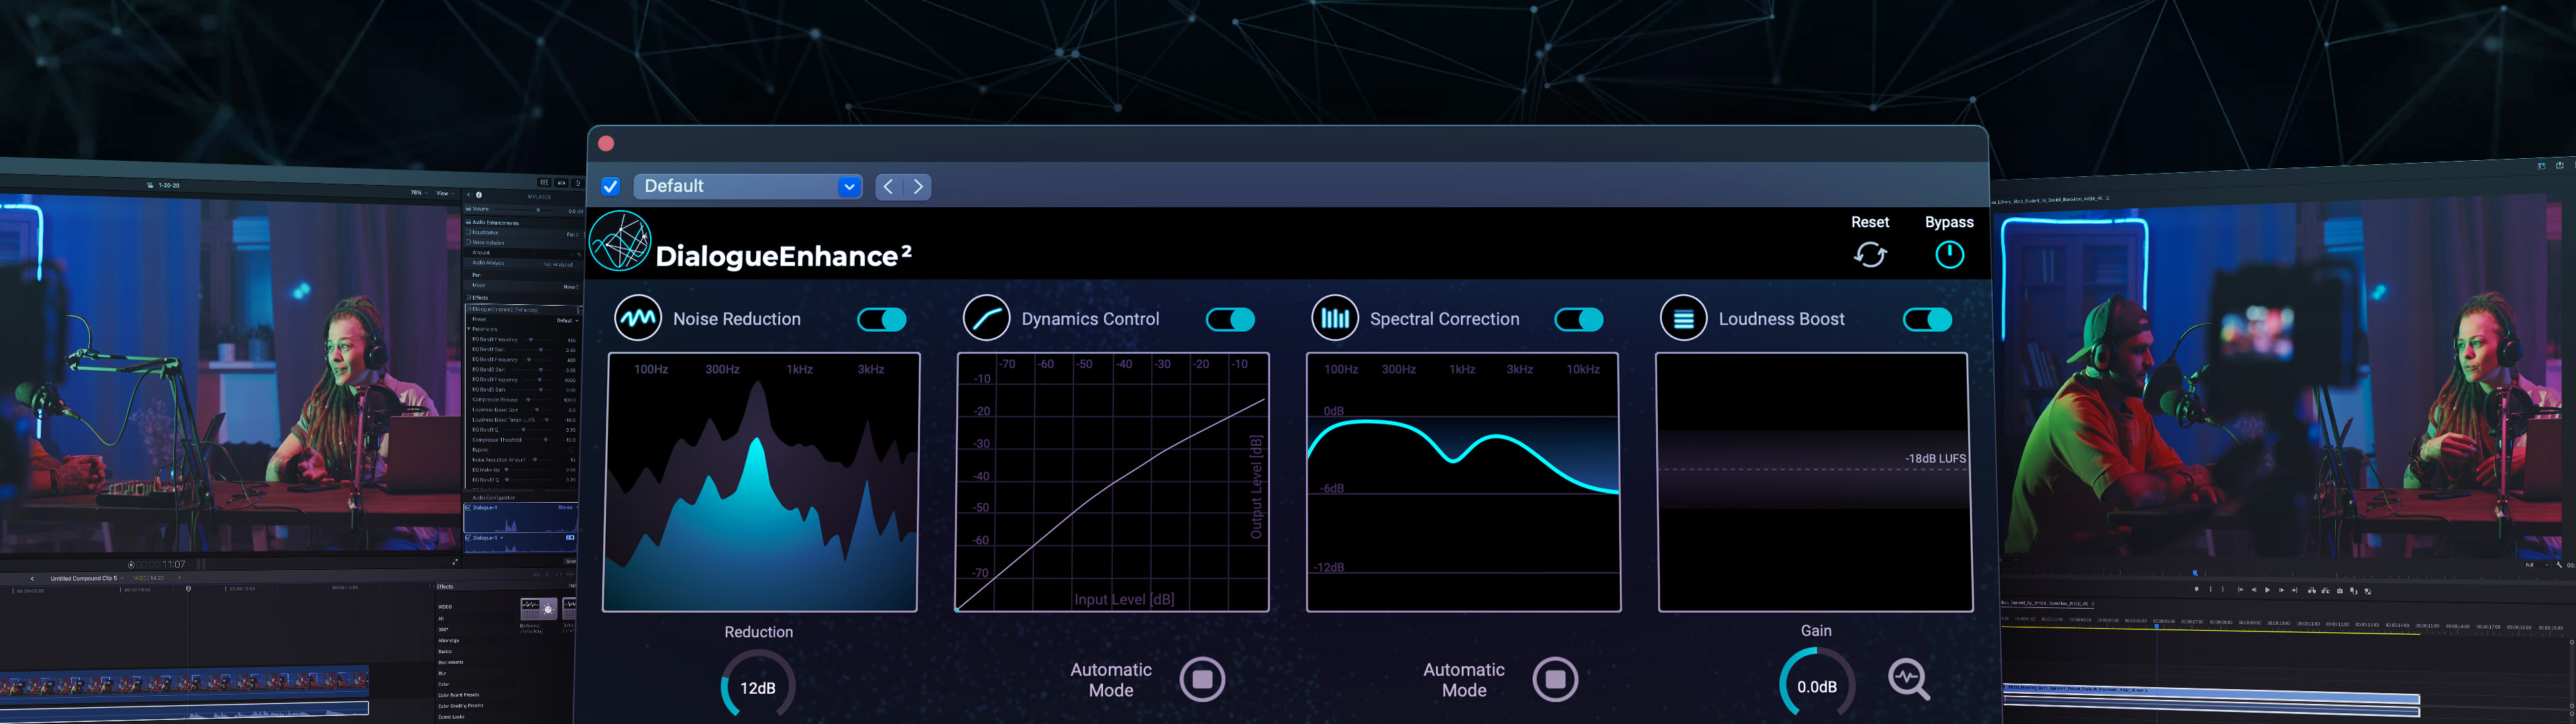
Task: Click the Reset circular arrows icon
Action: pyautogui.click(x=1869, y=255)
